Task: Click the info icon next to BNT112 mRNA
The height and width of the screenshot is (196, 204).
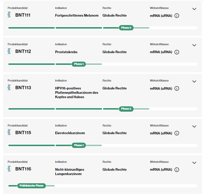Action: pyautogui.click(x=177, y=52)
